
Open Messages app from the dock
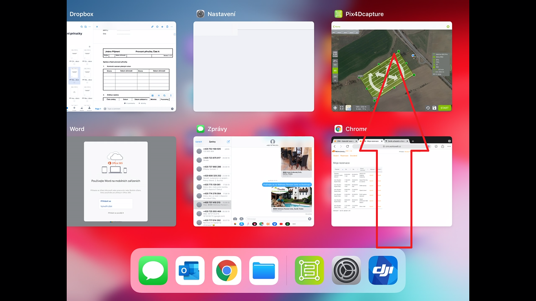tap(153, 270)
